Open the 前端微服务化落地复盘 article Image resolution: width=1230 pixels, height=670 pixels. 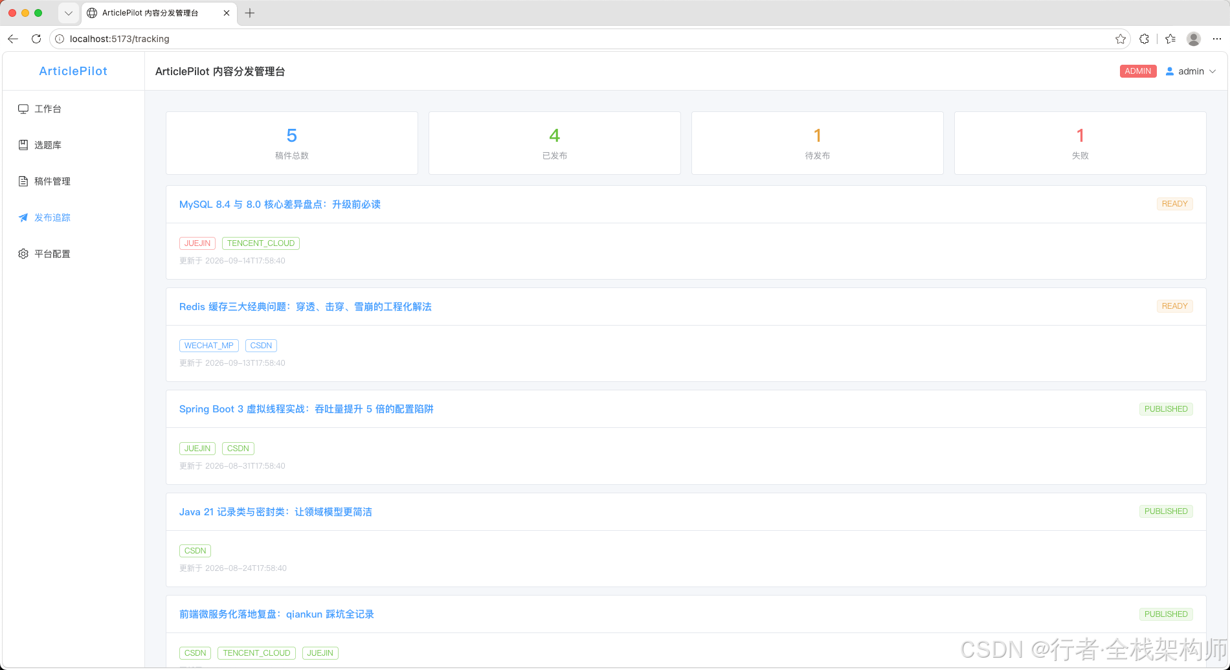[276, 614]
